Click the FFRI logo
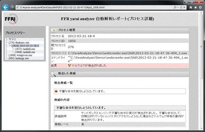Image resolution: width=205 pixels, height=132 pixels. [11, 19]
